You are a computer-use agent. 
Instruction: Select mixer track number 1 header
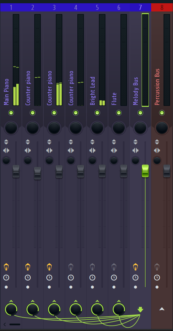tap(11, 8)
